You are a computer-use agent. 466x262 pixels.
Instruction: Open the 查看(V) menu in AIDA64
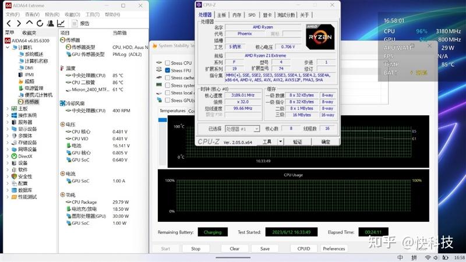pyautogui.click(x=33, y=15)
